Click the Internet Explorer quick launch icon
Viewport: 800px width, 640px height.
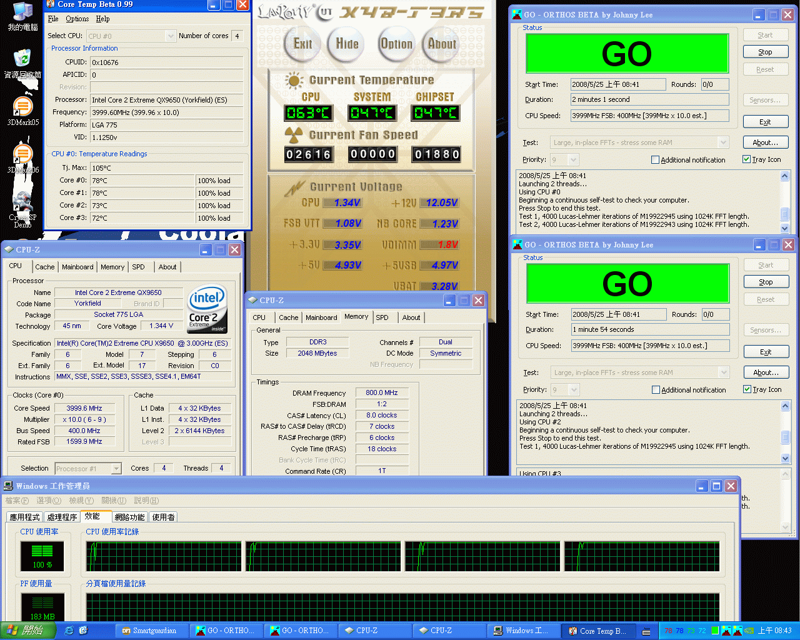69,631
